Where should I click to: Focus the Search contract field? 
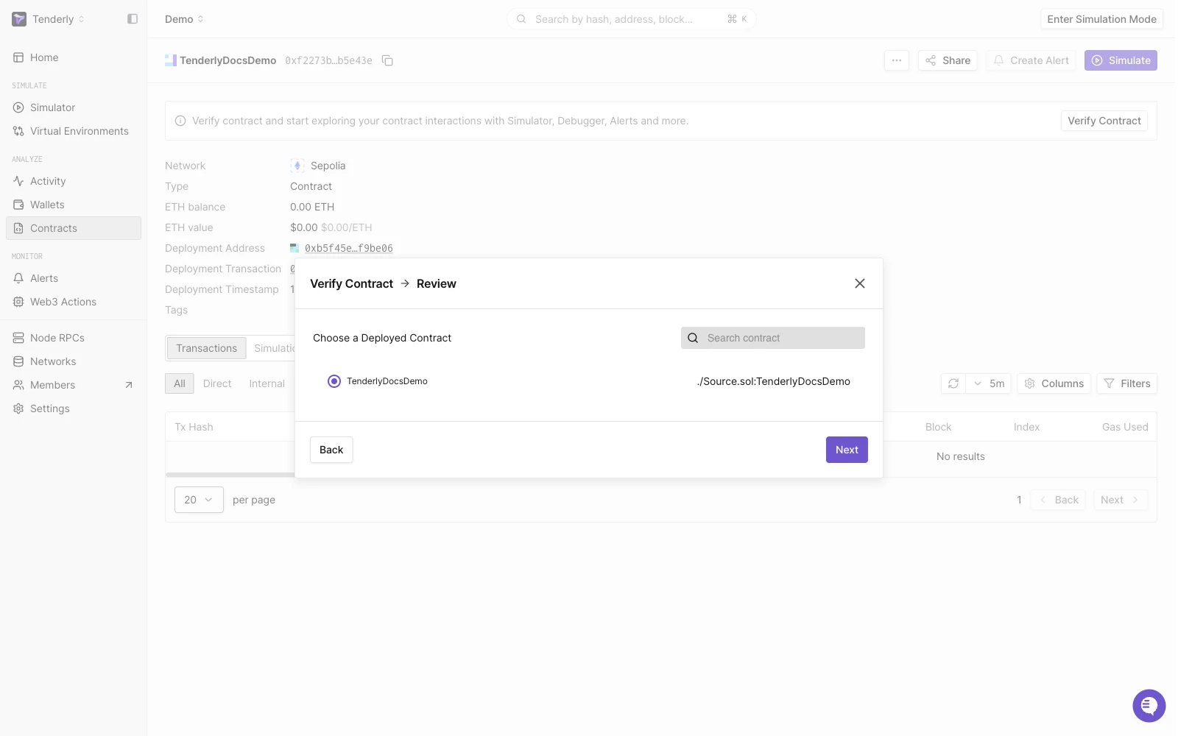tap(773, 338)
